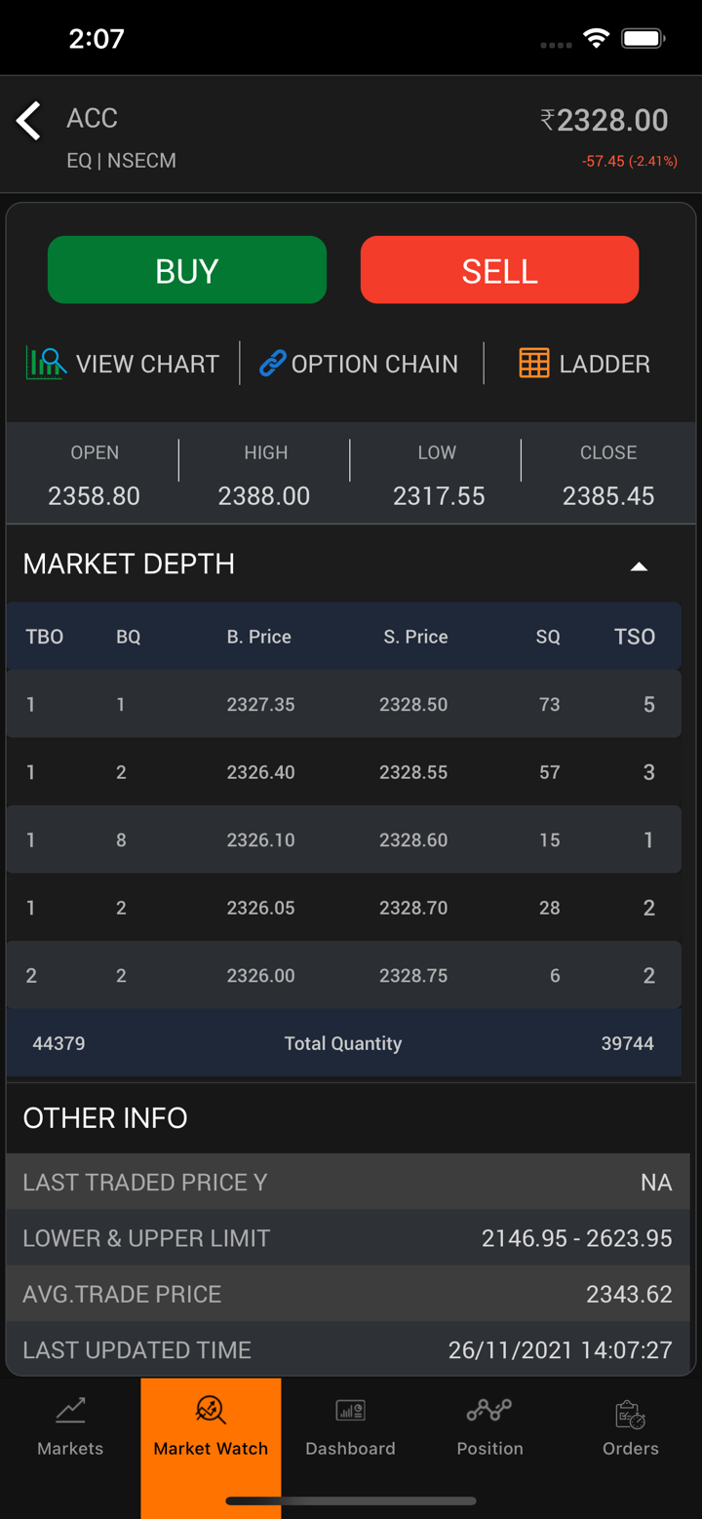Viewport: 702px width, 1519px height.
Task: Tap the back arrow icon
Action: coord(29,122)
